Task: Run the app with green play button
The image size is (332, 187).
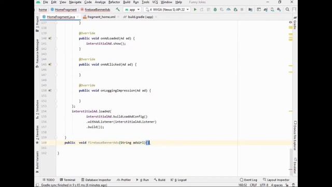Action: pyautogui.click(x=195, y=9)
